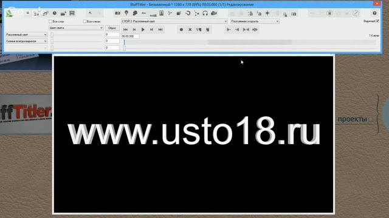This screenshot has width=389, height=218.
Task: Click the four-point sparkle star icon
Action: point(267,13)
